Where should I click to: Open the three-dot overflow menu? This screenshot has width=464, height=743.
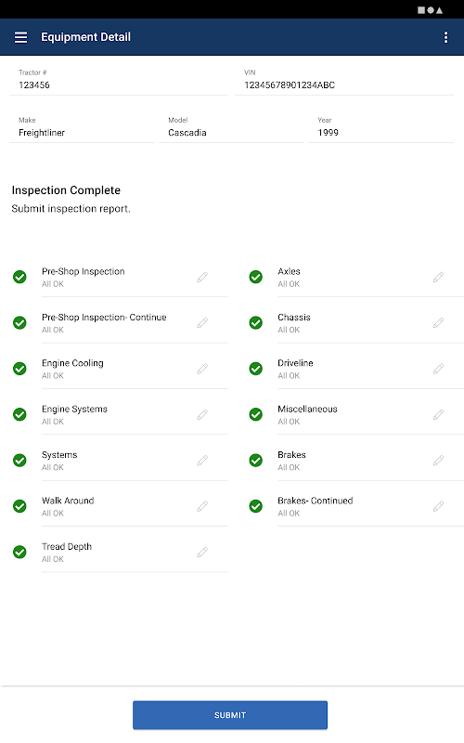[x=445, y=37]
